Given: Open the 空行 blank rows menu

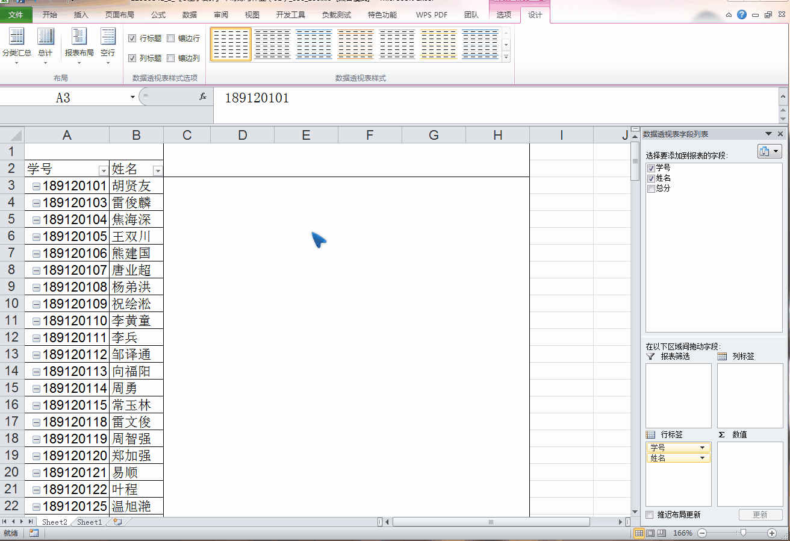Looking at the screenshot, I should pos(108,45).
